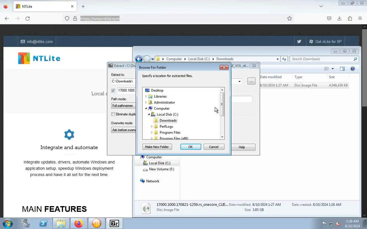The width and height of the screenshot is (367, 229).
Task: Toggle the checkbox next to 17000.1000 subfolder
Action: tap(113, 90)
